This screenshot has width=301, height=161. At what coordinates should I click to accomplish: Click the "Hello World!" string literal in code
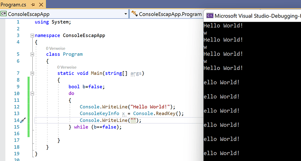[150, 107]
